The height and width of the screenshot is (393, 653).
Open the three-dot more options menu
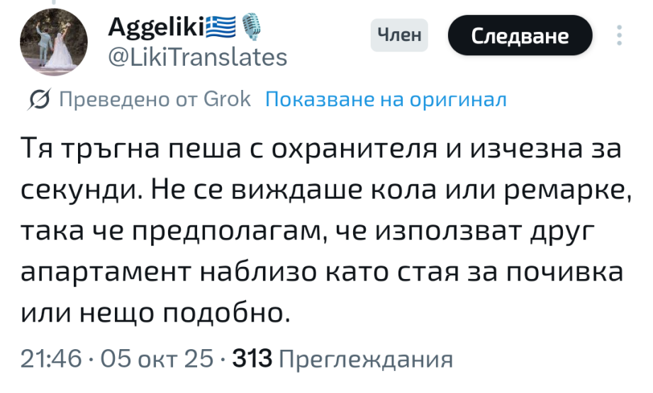pyautogui.click(x=619, y=35)
